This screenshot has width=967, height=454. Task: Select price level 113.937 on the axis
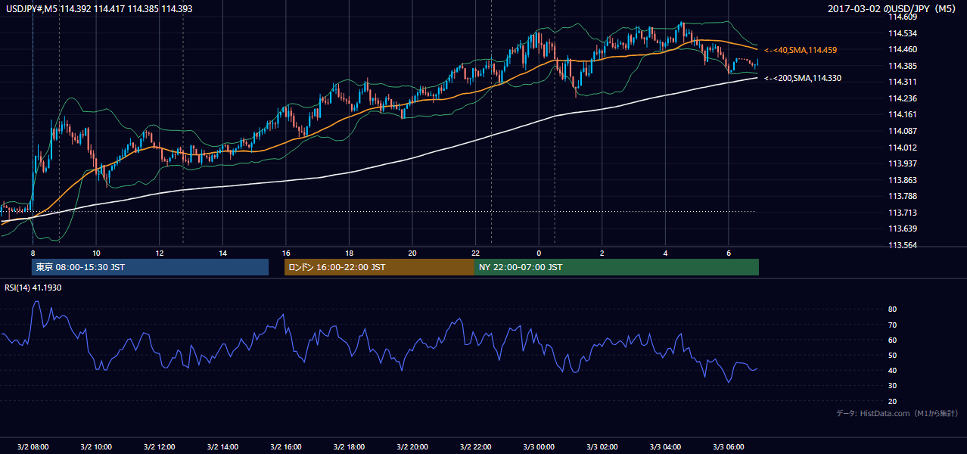(903, 163)
